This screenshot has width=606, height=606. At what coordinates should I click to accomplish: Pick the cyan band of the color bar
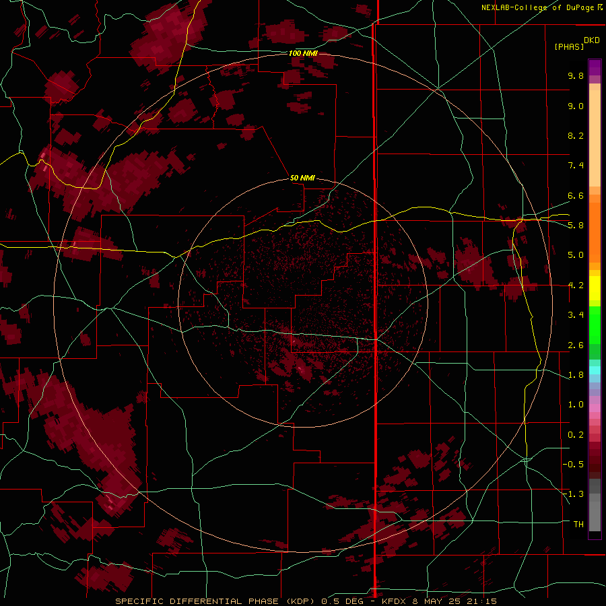click(595, 370)
